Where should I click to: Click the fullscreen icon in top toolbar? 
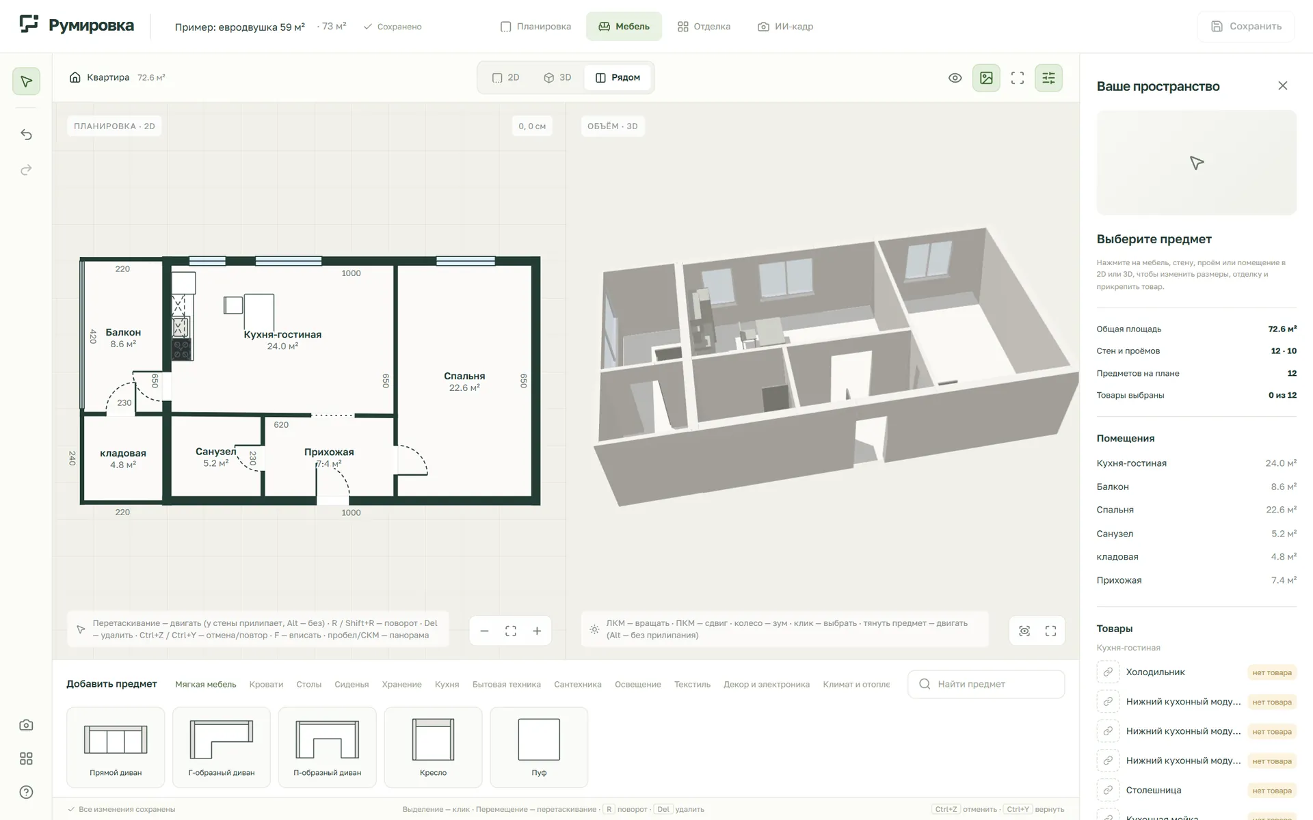click(1018, 78)
